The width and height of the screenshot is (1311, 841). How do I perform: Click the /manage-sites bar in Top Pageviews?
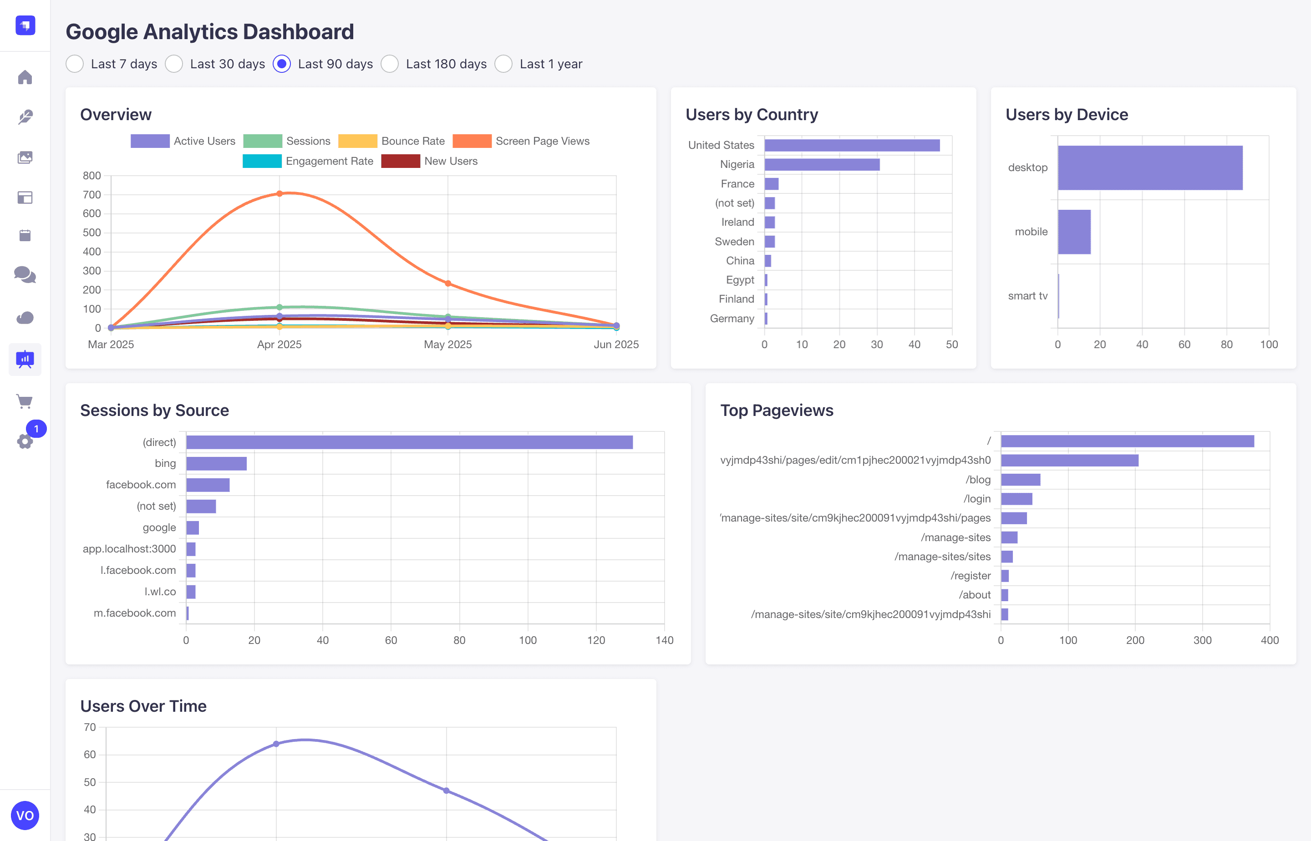[1010, 537]
